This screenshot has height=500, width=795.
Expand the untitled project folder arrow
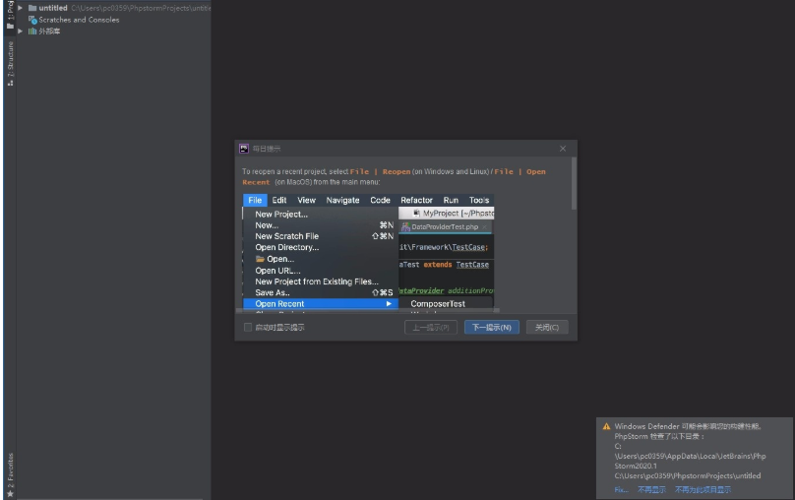[x=21, y=8]
